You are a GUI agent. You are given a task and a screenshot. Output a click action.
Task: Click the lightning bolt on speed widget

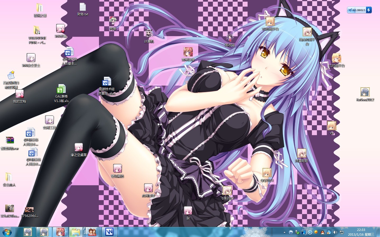(x=369, y=10)
